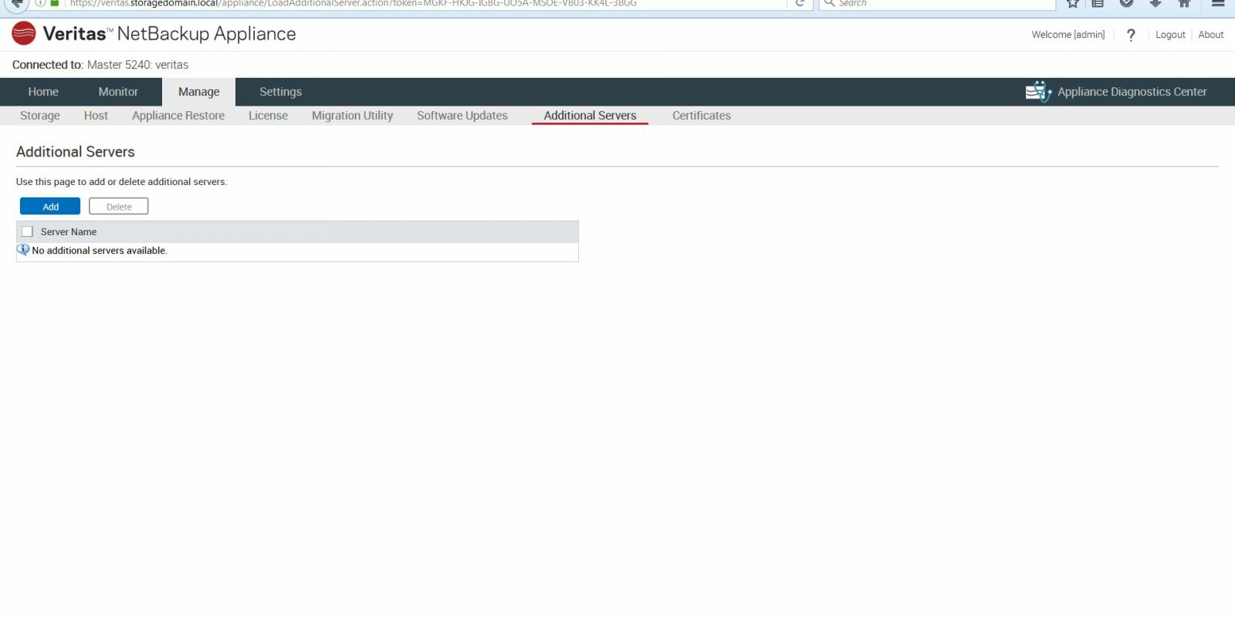
Task: Click the Welcome [admin] text
Action: [1068, 35]
